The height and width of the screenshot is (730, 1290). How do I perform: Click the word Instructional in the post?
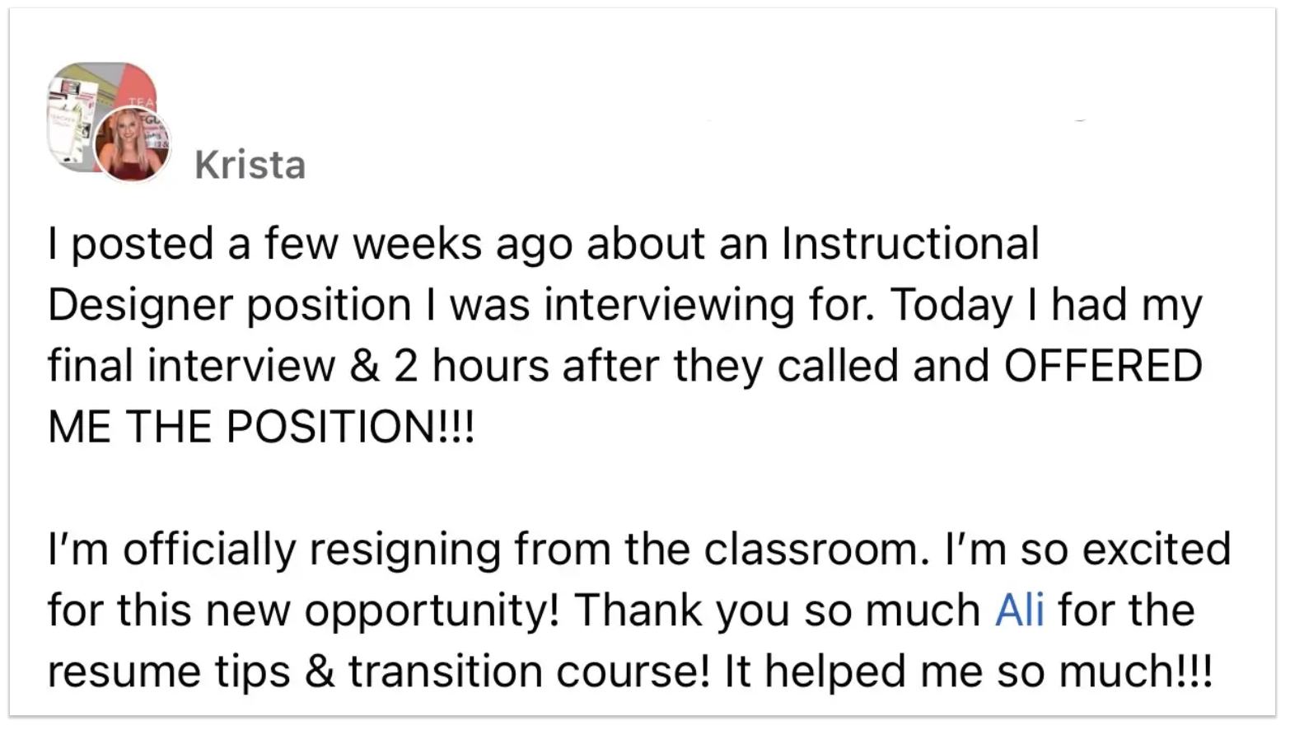coord(909,244)
